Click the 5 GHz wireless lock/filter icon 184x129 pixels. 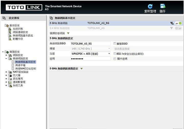tap(172, 23)
